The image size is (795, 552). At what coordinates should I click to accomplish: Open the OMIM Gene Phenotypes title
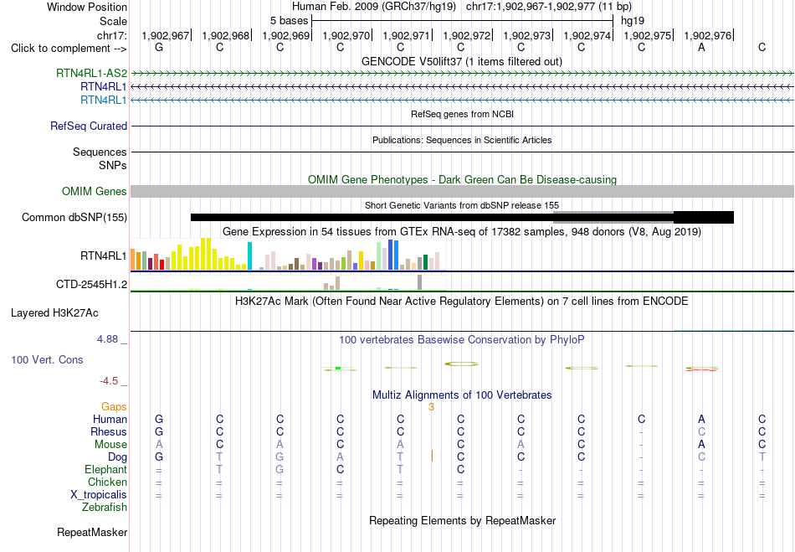463,179
